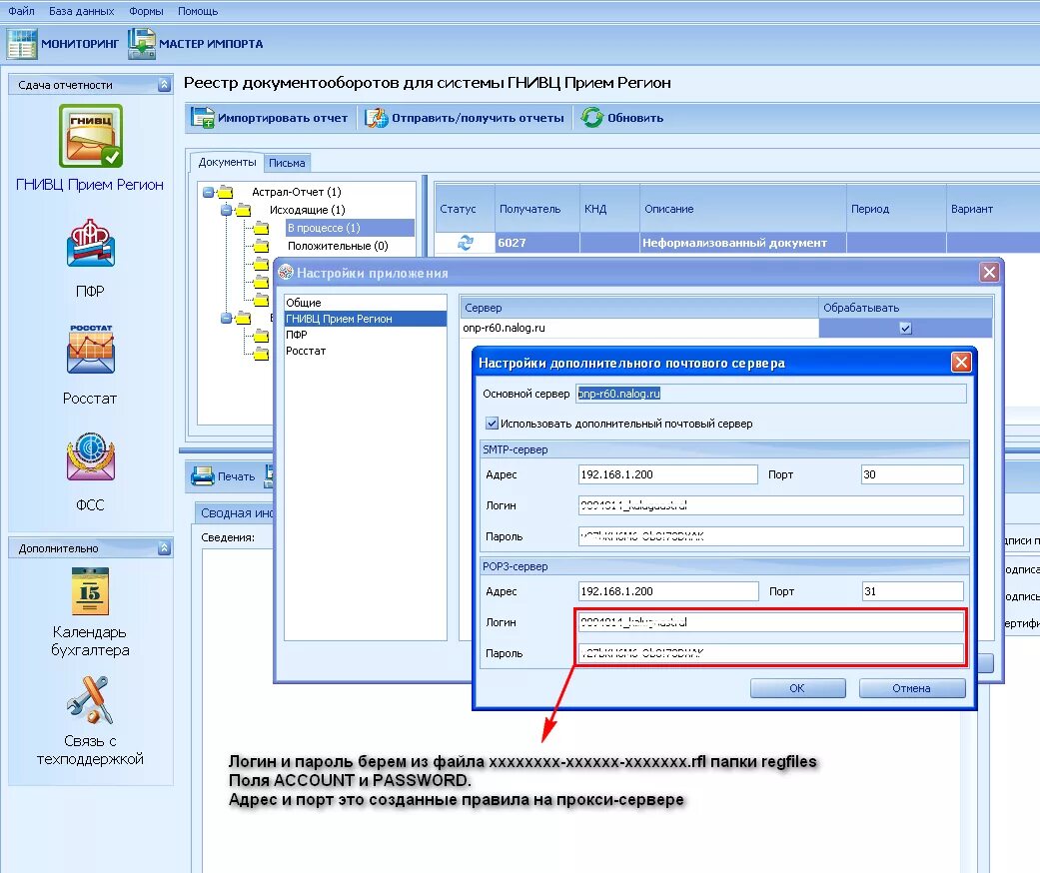Collapse the Астрал-Отчет tree node

pyautogui.click(x=208, y=193)
